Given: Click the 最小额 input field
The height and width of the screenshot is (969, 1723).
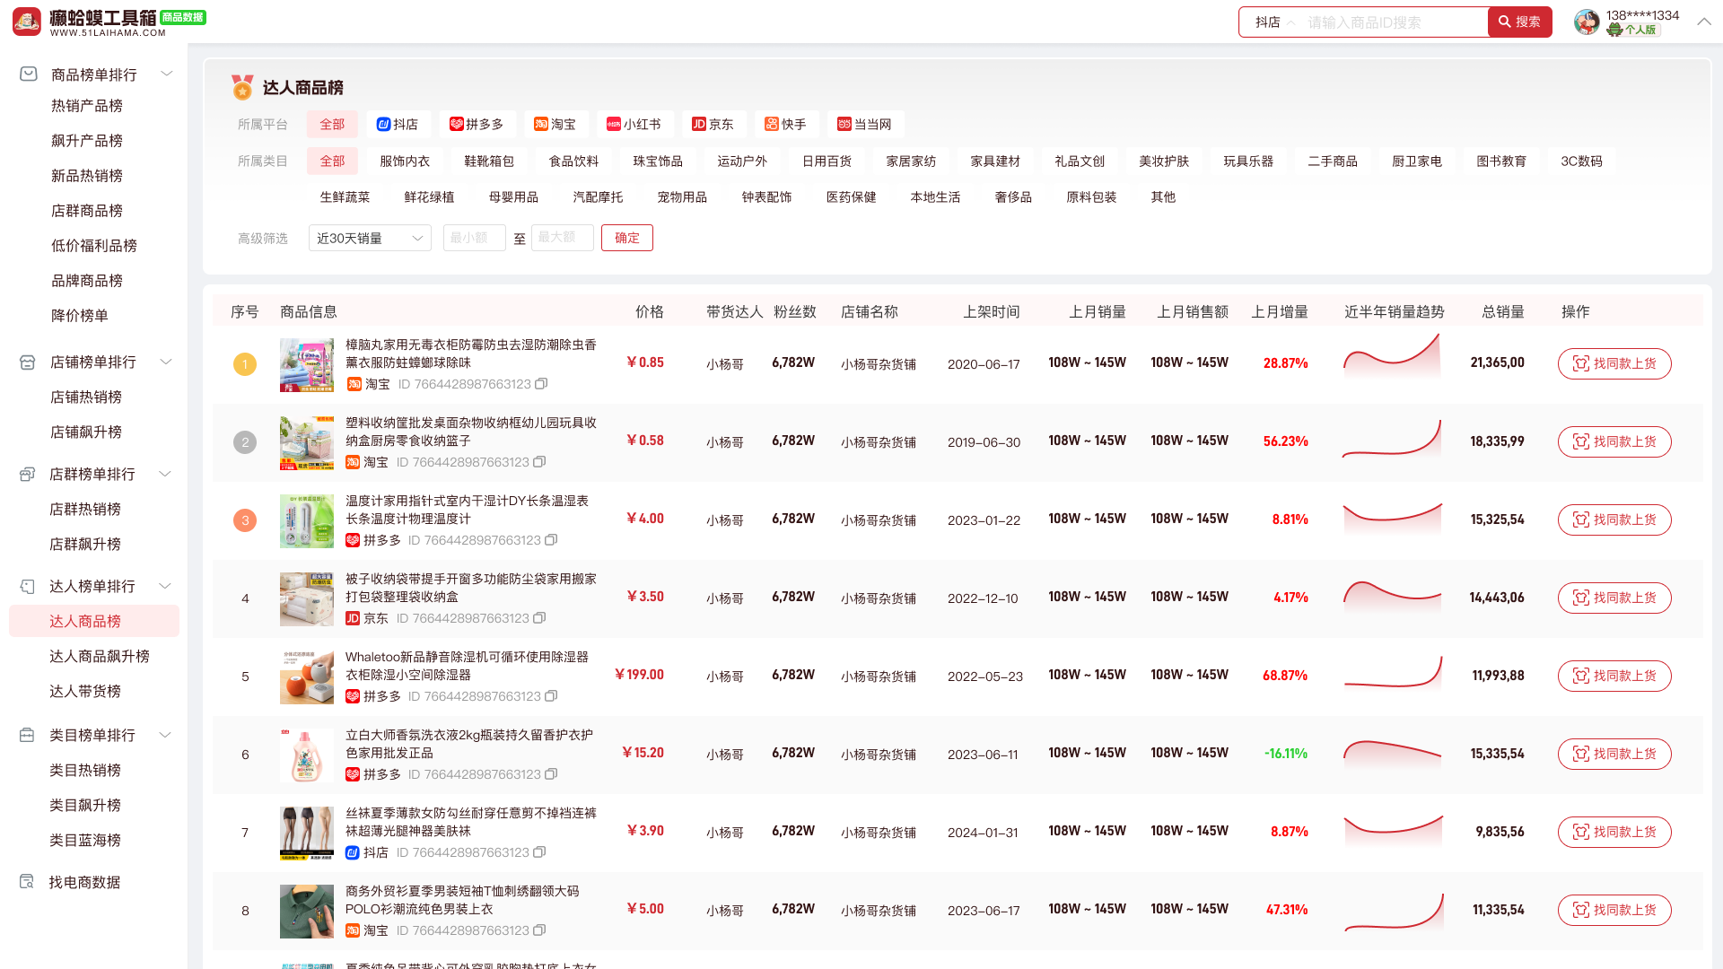Looking at the screenshot, I should click(474, 238).
